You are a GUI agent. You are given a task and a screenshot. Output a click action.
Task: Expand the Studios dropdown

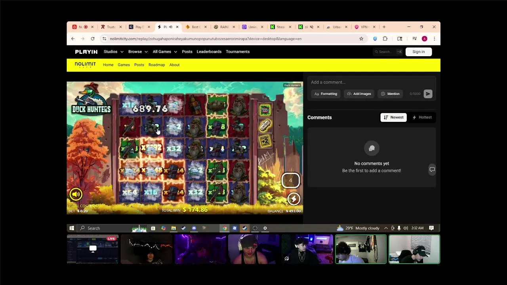click(x=113, y=52)
